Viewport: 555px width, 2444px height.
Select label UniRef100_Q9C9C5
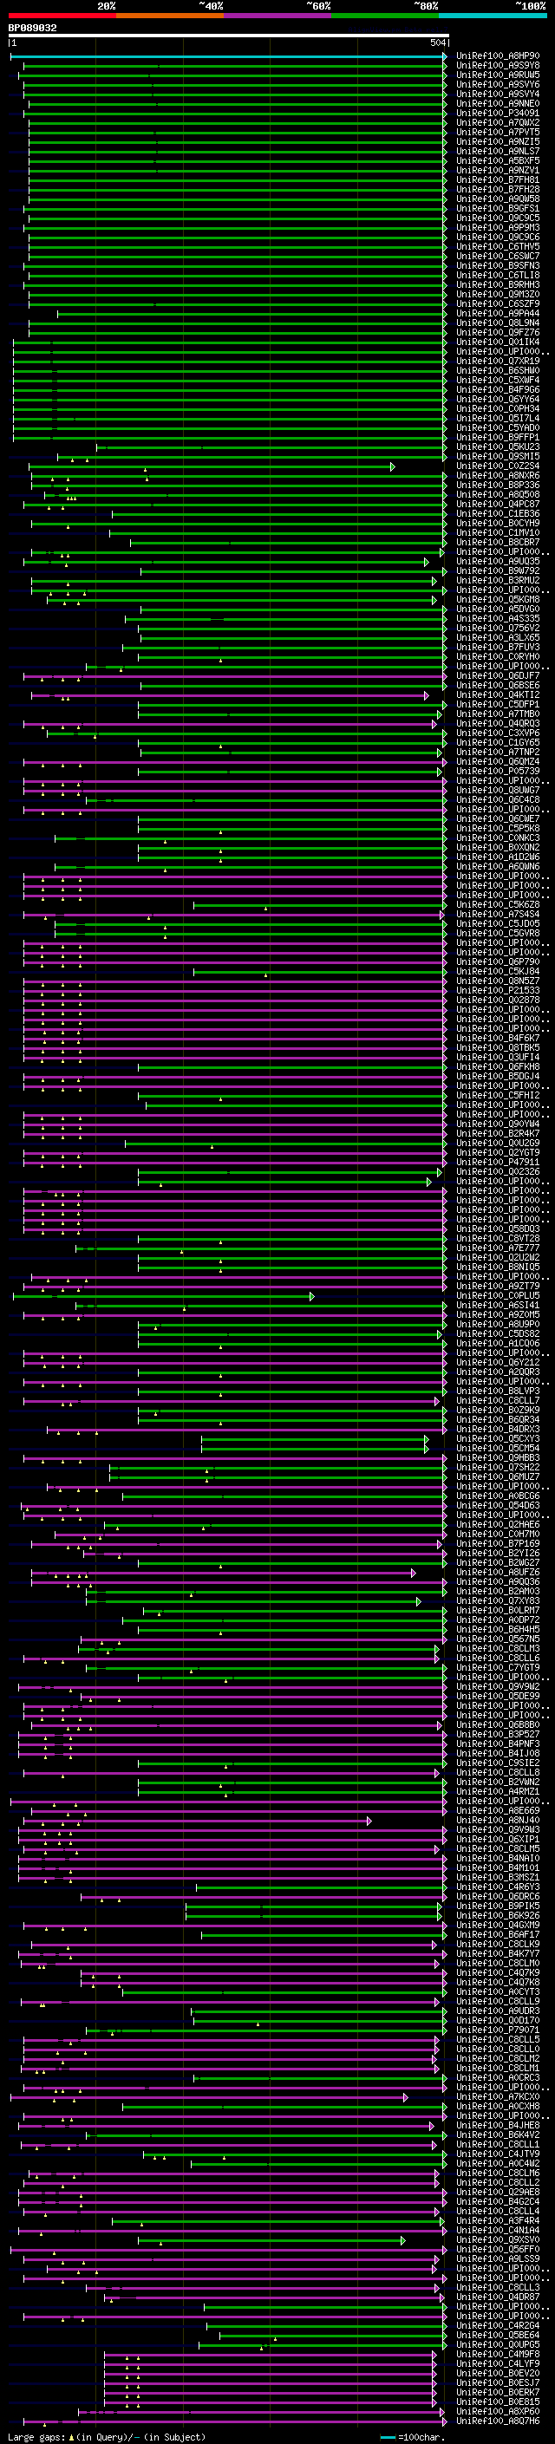tap(498, 218)
